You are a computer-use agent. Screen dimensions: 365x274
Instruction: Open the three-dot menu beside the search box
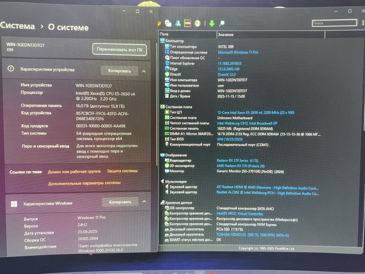(x=363, y=23)
